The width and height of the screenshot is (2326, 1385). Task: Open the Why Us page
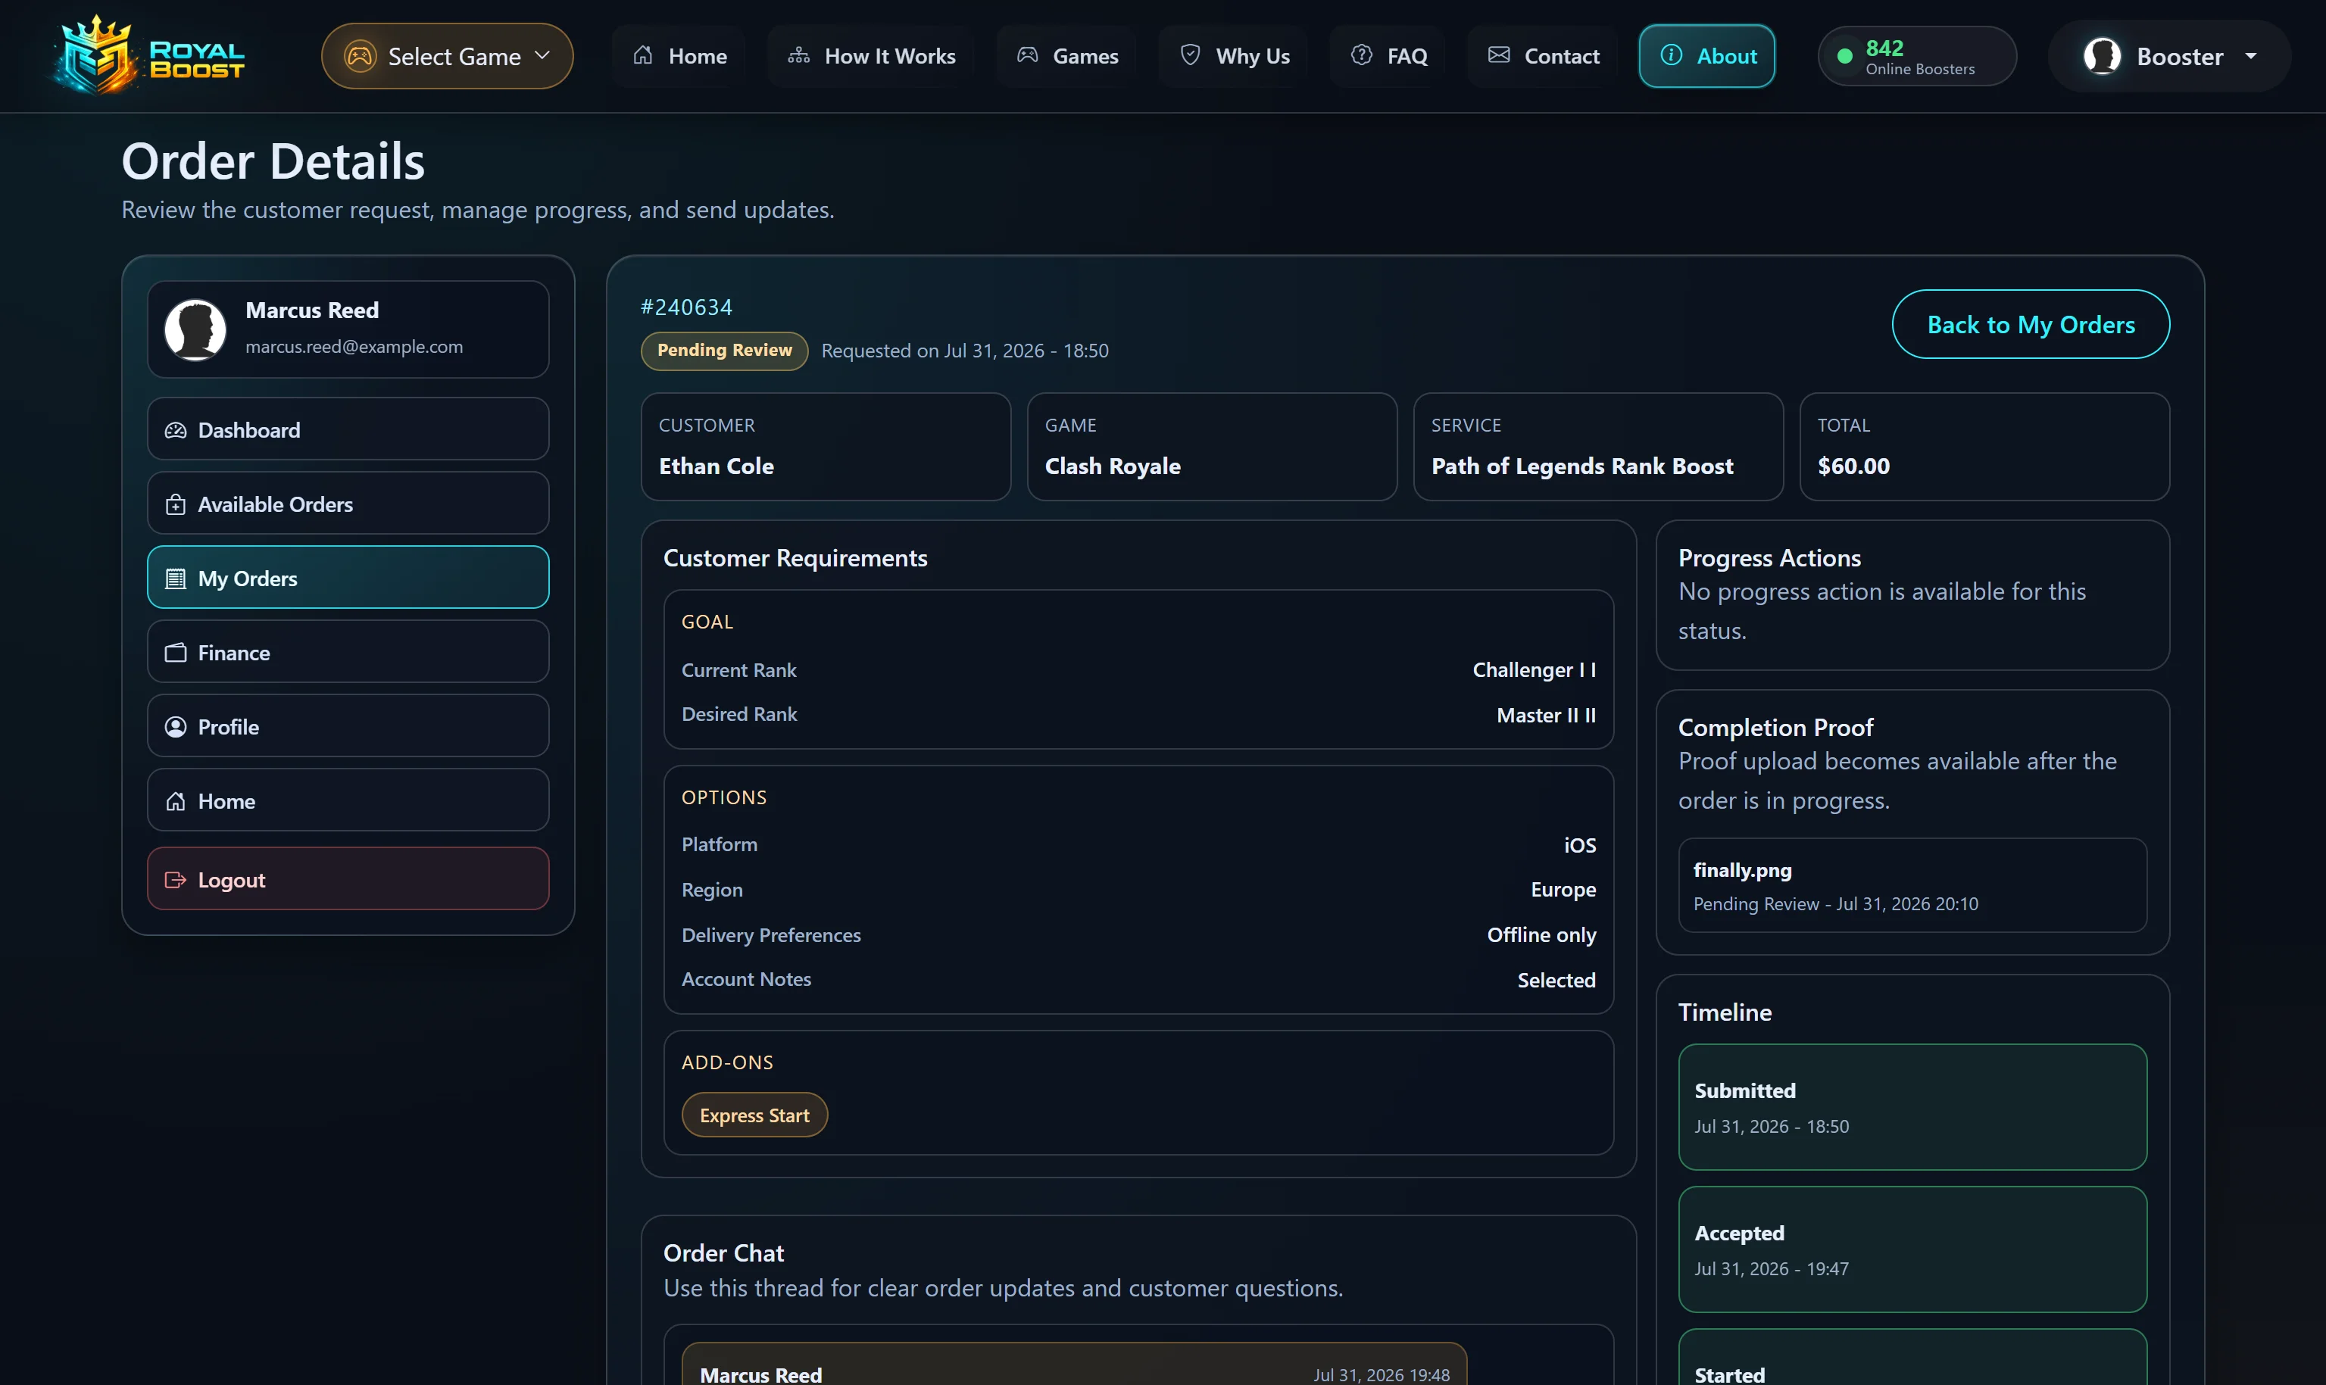(x=1233, y=56)
